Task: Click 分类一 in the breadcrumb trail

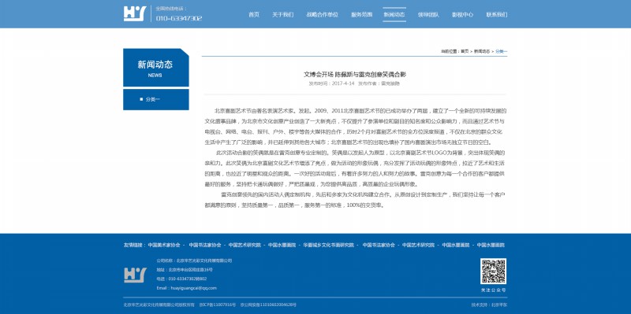Action: tap(501, 51)
